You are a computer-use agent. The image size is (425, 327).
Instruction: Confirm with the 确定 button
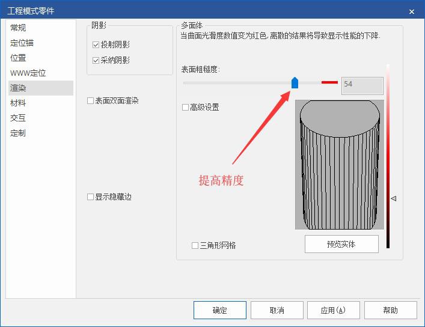219,310
